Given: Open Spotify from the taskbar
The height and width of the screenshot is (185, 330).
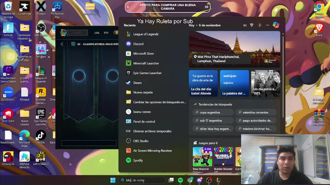Looking at the screenshot, I should point(180,180).
